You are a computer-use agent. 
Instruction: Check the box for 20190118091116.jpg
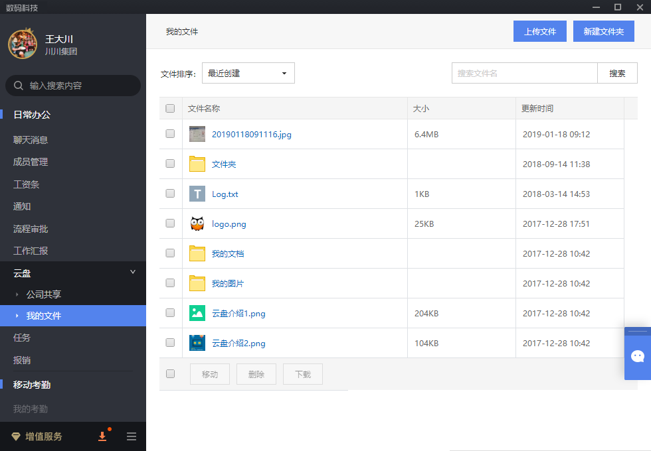click(170, 133)
